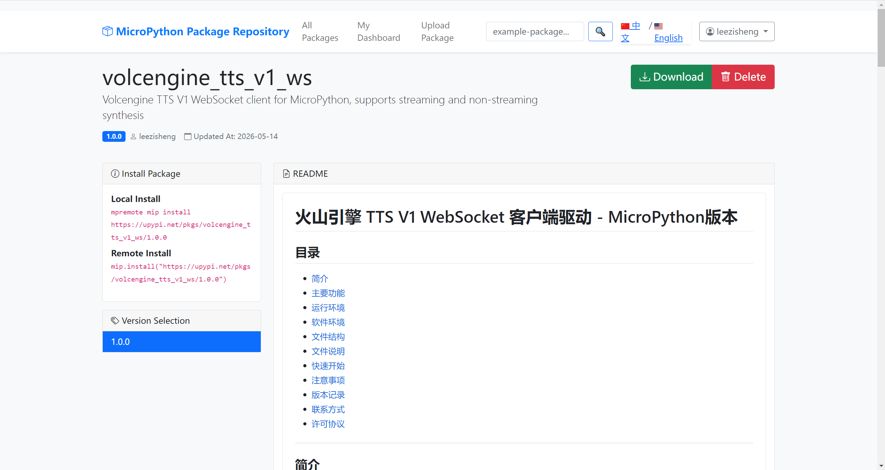The image size is (885, 470).
Task: Open the Upload Package page
Action: tap(437, 31)
